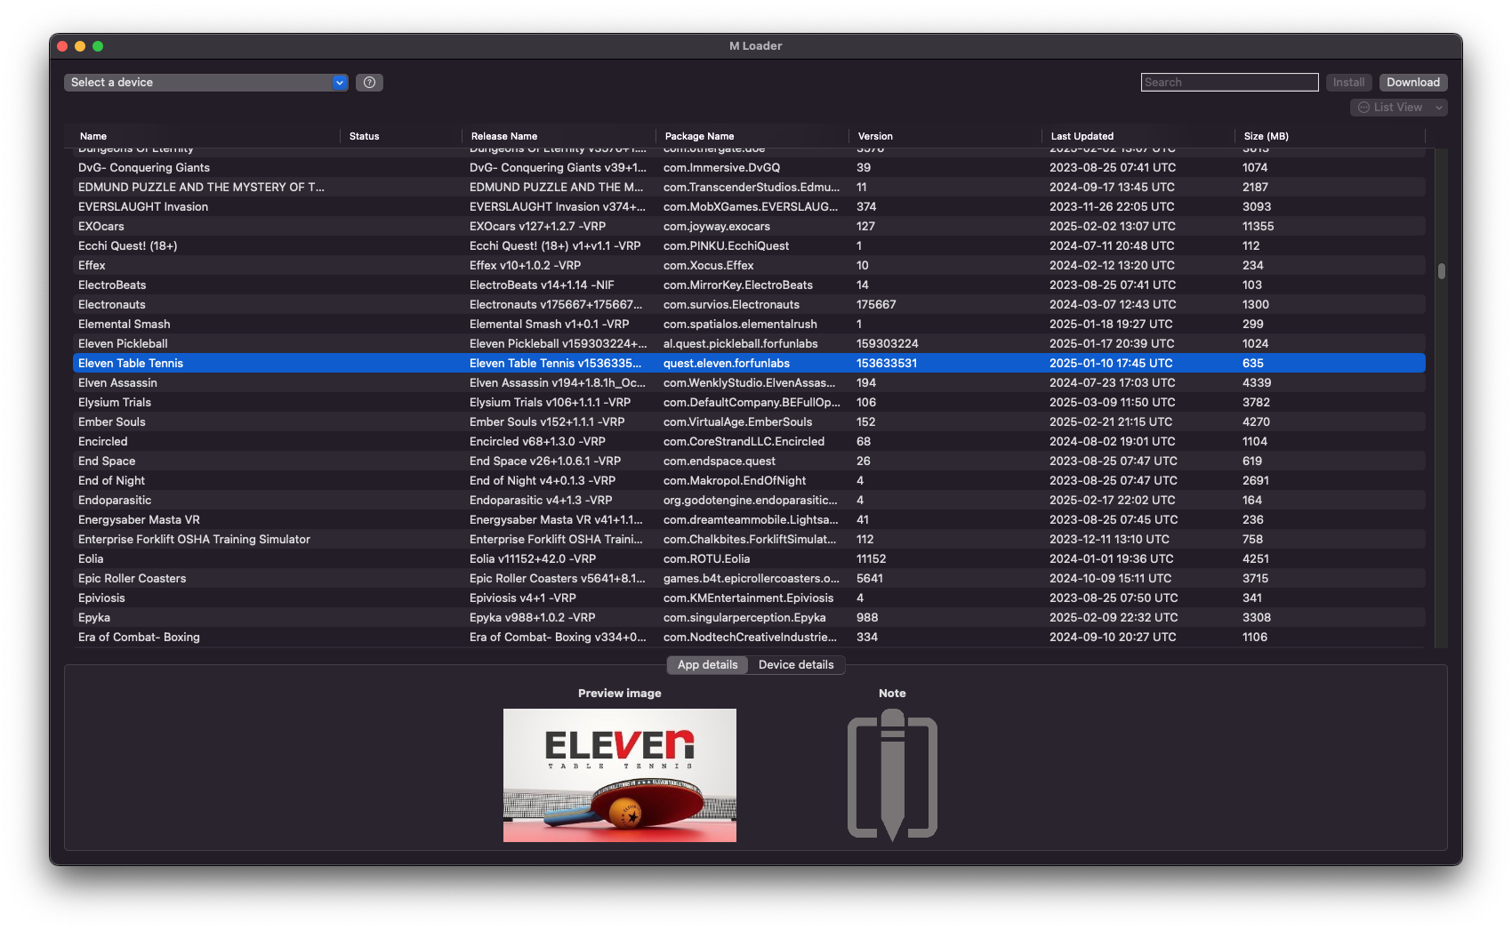Select the Elemental Smash row
The width and height of the screenshot is (1512, 931).
click(749, 325)
